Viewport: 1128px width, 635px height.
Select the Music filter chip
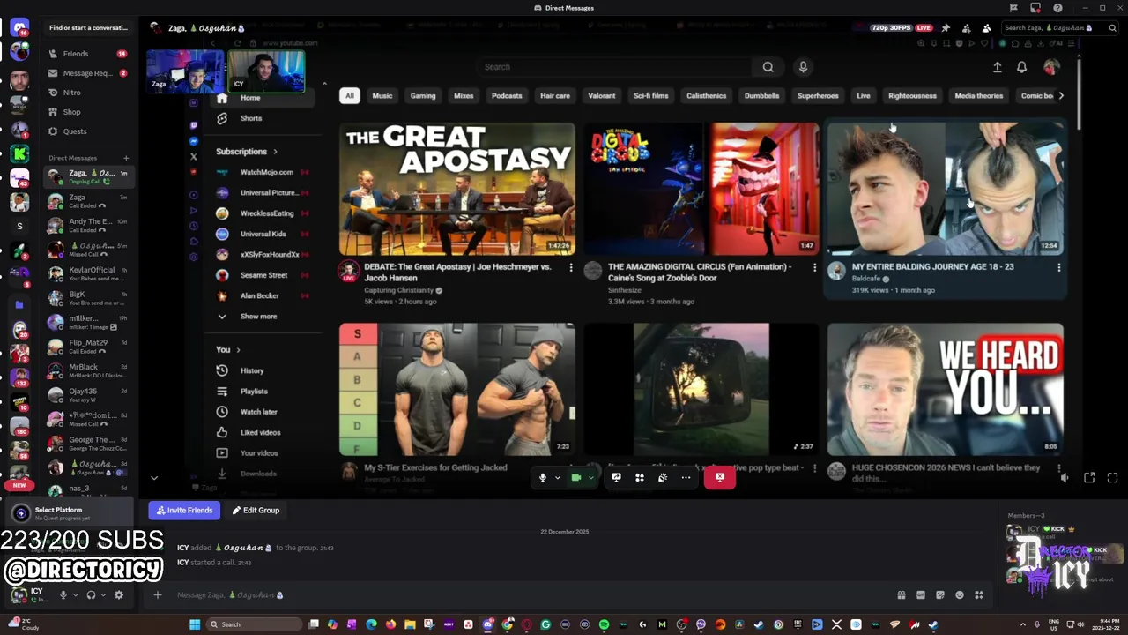coord(382,95)
